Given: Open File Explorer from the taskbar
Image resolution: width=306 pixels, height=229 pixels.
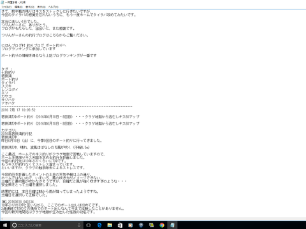Looking at the screenshot, I should click(110, 225).
